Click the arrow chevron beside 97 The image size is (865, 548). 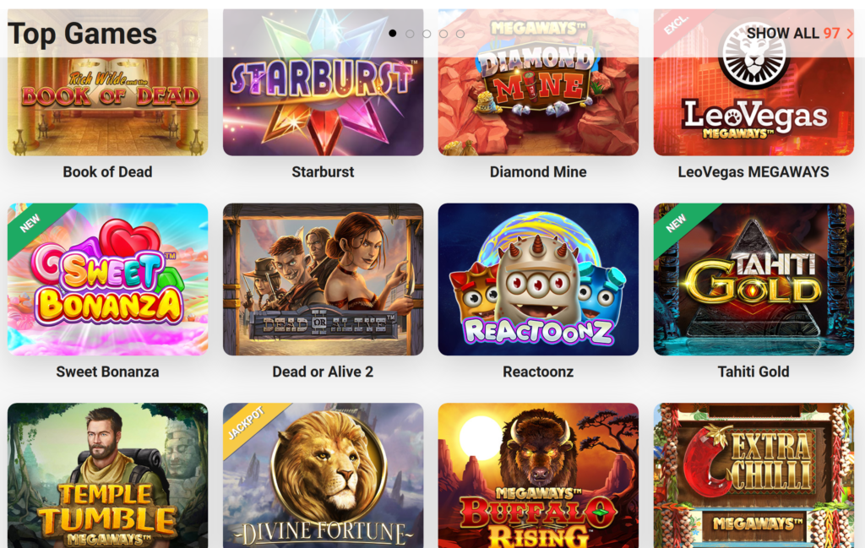pos(850,34)
